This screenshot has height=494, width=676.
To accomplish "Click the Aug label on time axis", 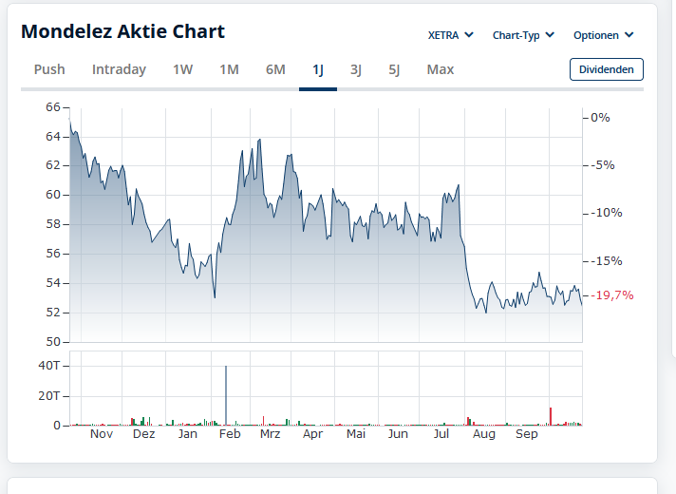I will click(484, 434).
